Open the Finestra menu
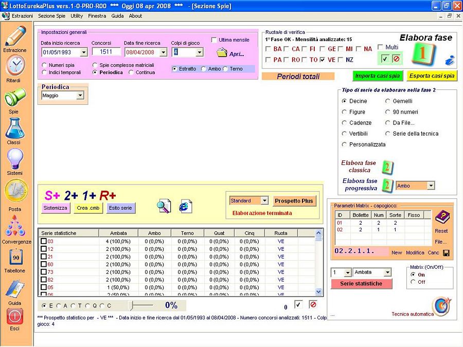463x347 pixels. [x=97, y=16]
